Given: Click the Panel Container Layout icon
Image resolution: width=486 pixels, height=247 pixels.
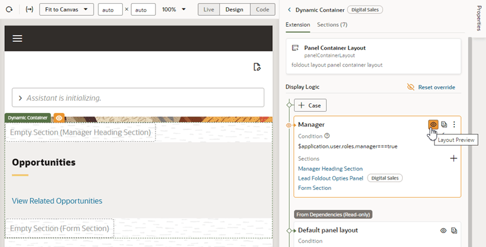Looking at the screenshot, I should (x=295, y=48).
